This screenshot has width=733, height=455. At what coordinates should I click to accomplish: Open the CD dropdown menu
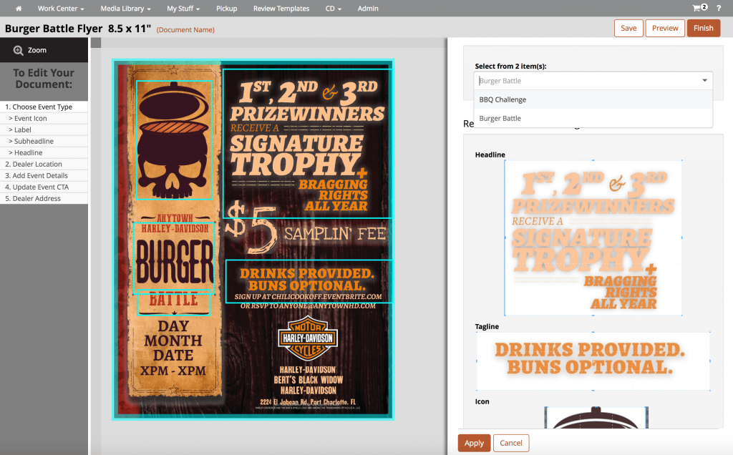coord(334,9)
